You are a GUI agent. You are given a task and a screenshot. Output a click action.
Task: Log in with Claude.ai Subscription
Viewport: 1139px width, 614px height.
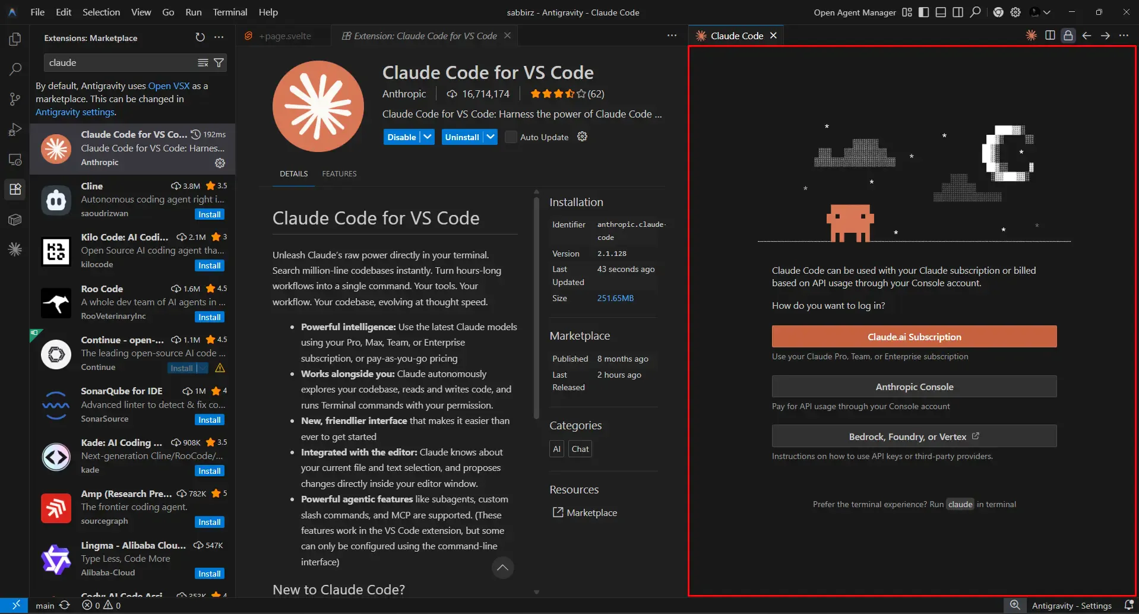coord(914,337)
